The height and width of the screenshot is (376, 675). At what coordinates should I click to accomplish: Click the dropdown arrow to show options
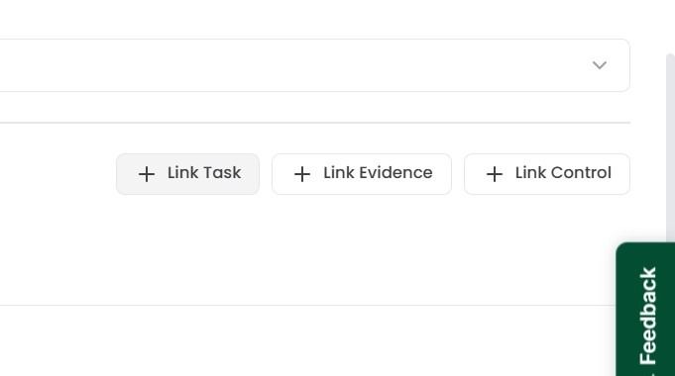[x=600, y=65]
